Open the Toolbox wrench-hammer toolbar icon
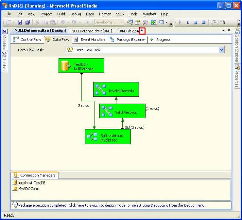The height and width of the screenshot is (220, 242). 145,22
